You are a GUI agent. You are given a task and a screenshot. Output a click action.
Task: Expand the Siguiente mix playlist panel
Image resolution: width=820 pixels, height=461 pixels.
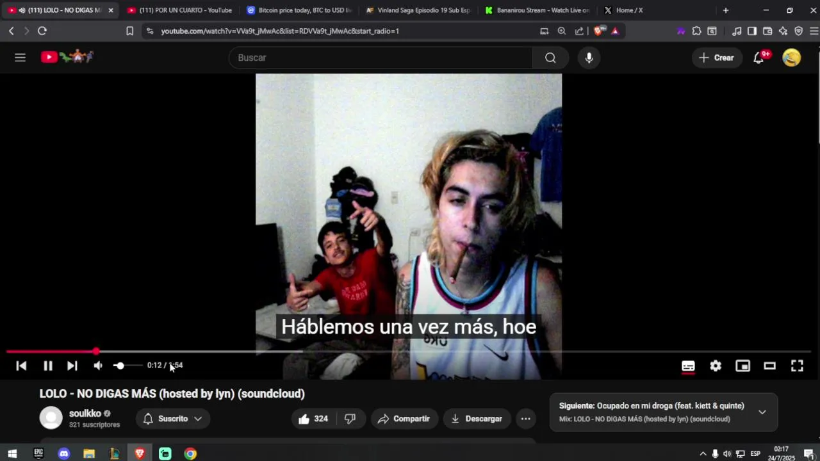point(762,412)
